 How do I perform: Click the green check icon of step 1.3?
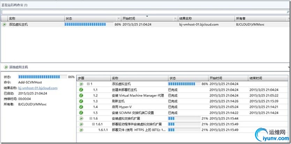(81, 101)
